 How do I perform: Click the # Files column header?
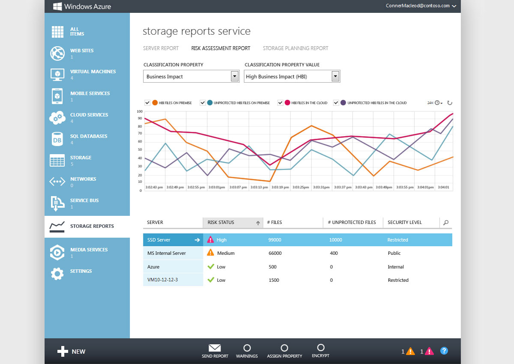(x=274, y=223)
